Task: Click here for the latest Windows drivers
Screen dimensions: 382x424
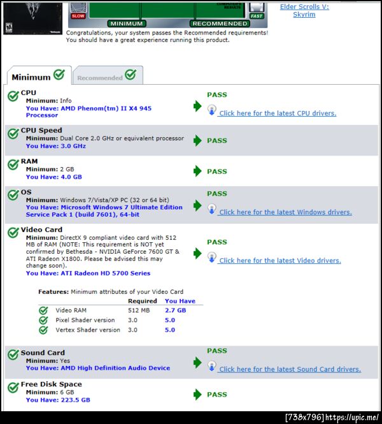Action: 285,212
